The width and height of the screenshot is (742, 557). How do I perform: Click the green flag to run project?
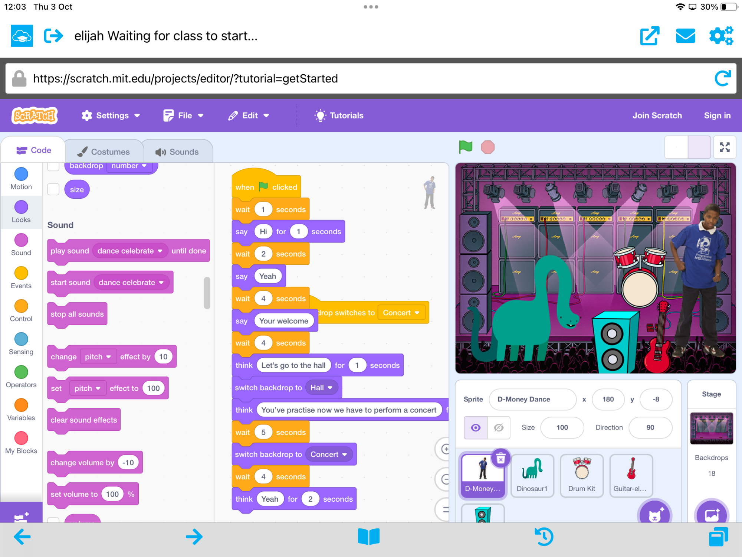pyautogui.click(x=465, y=147)
